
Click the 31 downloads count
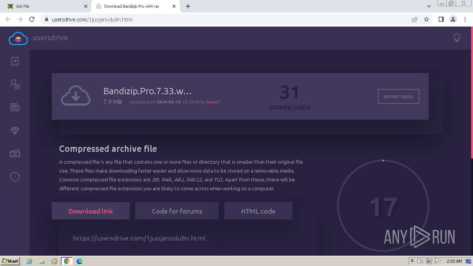pyautogui.click(x=289, y=92)
